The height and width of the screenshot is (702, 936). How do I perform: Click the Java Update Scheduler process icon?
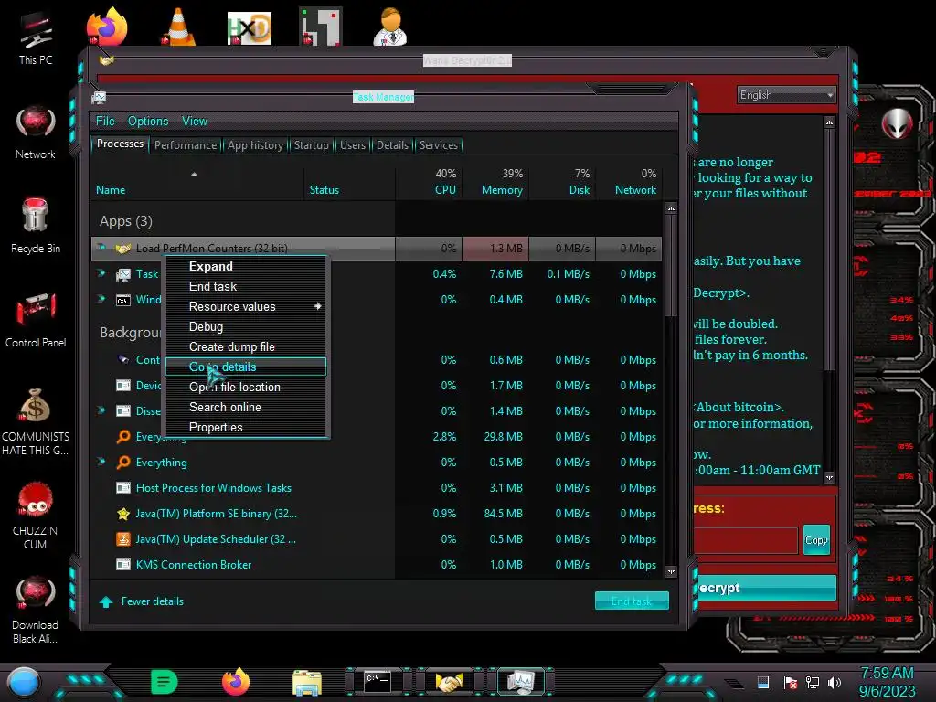click(123, 539)
